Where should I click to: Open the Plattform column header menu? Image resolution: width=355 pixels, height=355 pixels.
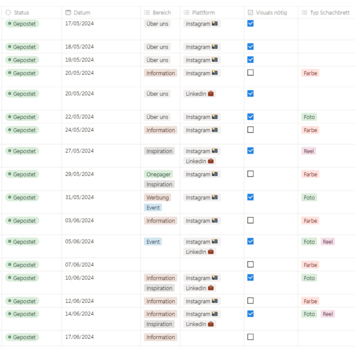[x=203, y=12]
